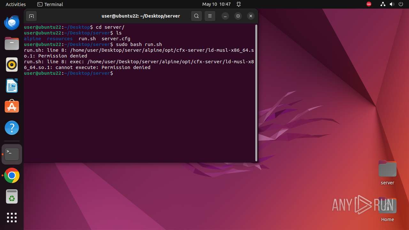
Task: Open the Help icon in the dock
Action: [12, 128]
